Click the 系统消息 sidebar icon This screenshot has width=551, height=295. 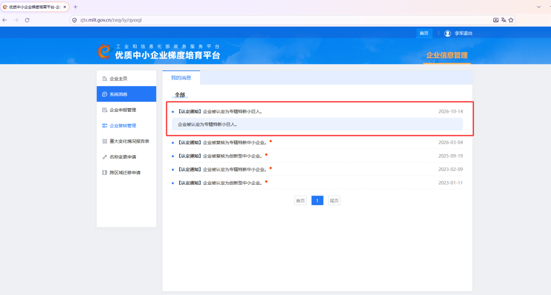[x=105, y=94]
